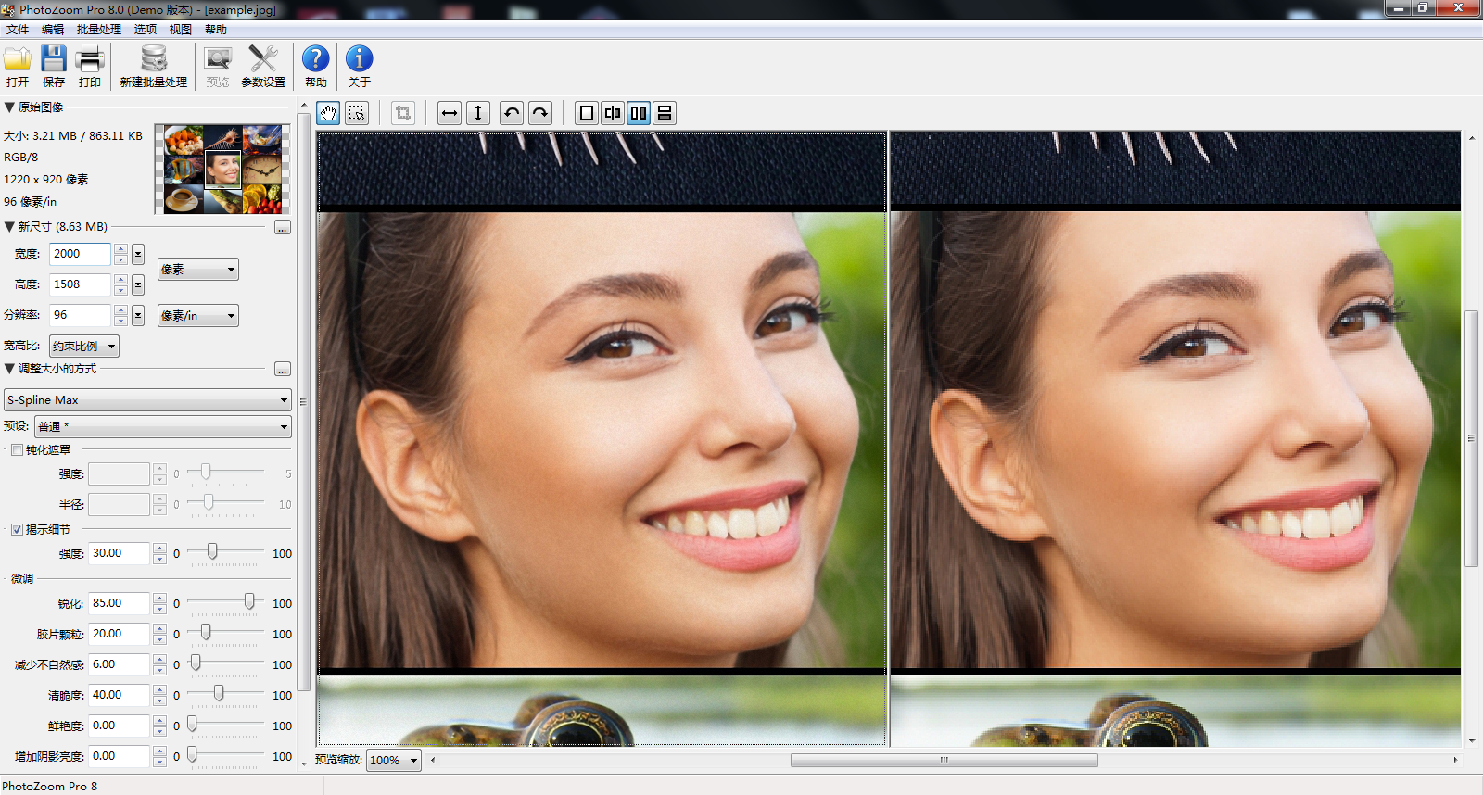Collapse the original image section

pos(9,107)
